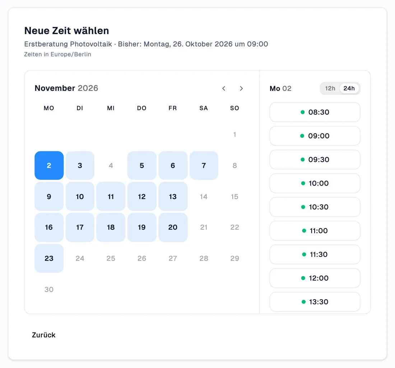Pick Wednesday November 18
The image size is (395, 368).
coord(111,227)
